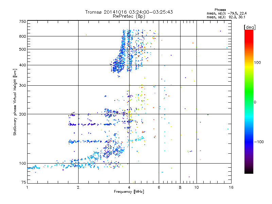Click the 'Frequency [MHz]' axis title
This screenshot has width=272, height=204.
pyautogui.click(x=129, y=192)
